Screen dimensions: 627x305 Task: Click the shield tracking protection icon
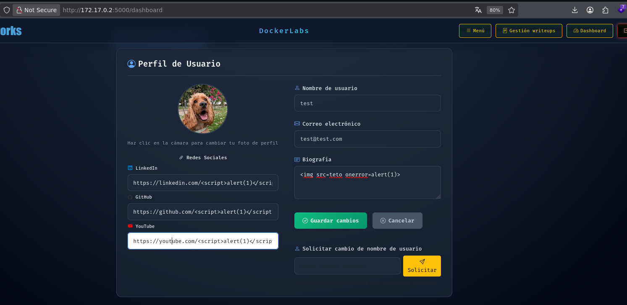[x=6, y=10]
